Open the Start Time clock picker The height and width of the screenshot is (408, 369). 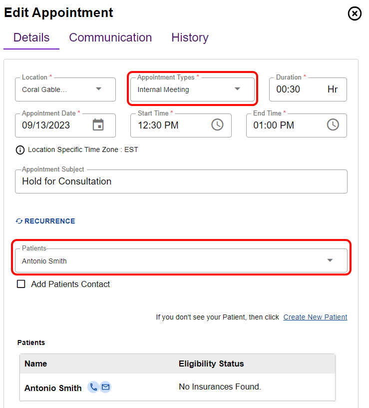click(x=217, y=125)
